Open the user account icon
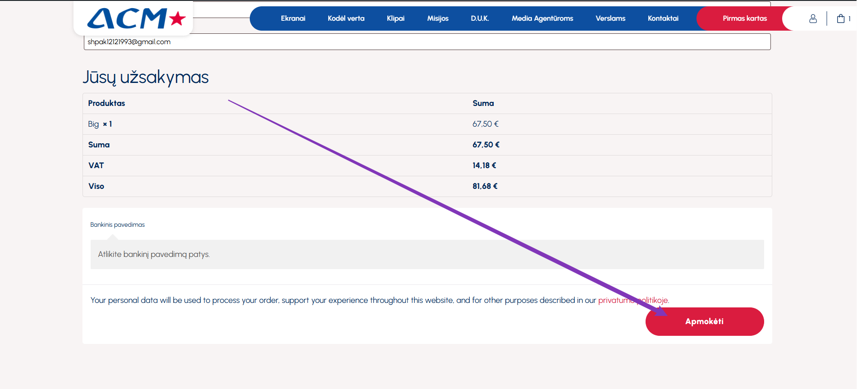 [813, 18]
